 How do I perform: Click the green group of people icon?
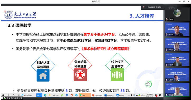(117, 75)
